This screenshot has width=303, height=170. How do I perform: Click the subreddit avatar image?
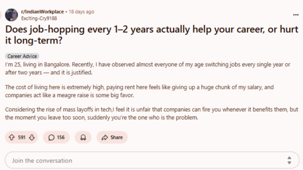pyautogui.click(x=11, y=15)
